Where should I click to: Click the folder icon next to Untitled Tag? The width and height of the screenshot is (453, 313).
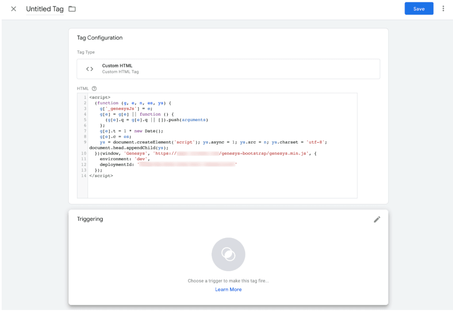(72, 9)
